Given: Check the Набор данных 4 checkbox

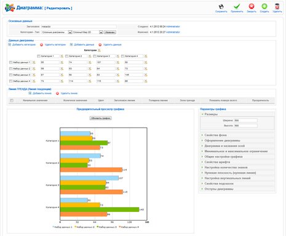Looking at the screenshot, I should click(x=10, y=81).
